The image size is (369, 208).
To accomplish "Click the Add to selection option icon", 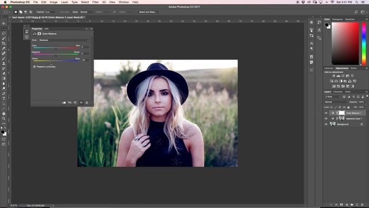I will click(x=21, y=12).
